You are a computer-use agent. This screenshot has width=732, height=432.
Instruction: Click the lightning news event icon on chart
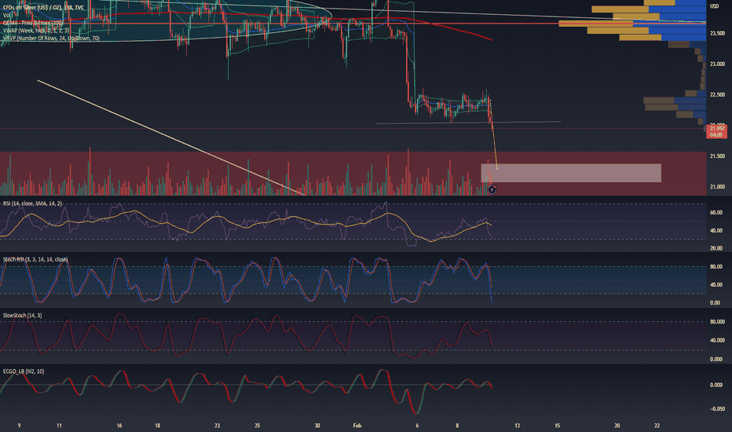click(x=492, y=189)
